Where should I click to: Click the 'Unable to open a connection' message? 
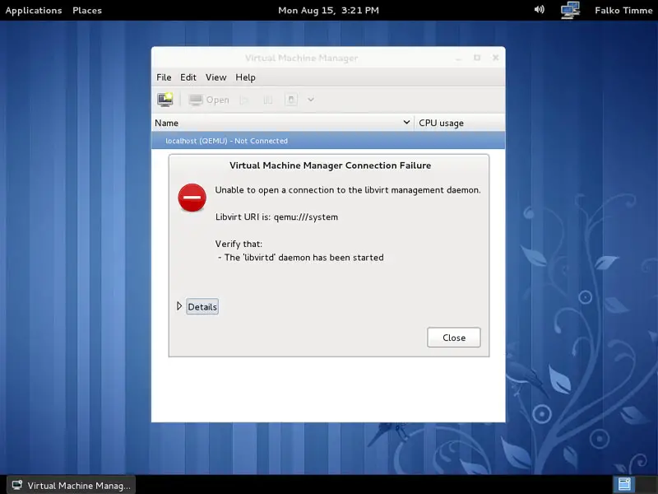point(348,190)
